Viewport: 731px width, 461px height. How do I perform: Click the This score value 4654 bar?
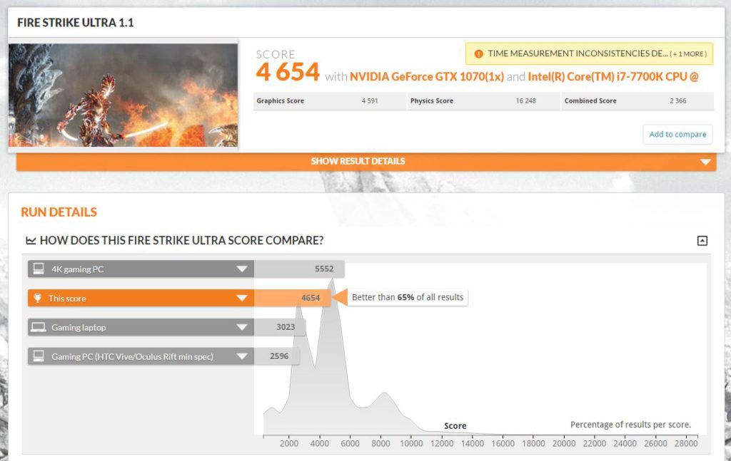[x=292, y=298]
